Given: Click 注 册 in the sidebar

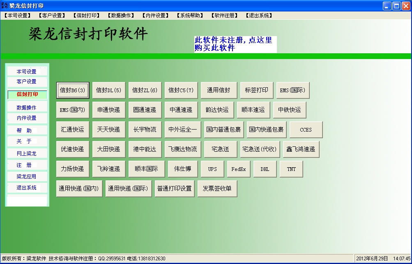Looking at the screenshot, I should 27,165.
